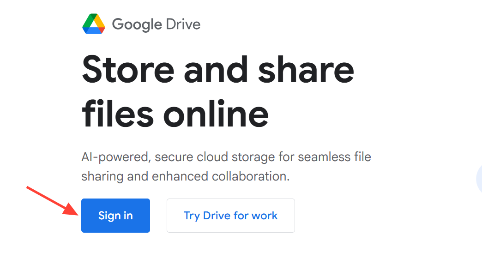This screenshot has width=482, height=271.
Task: Open Try Drive for work
Action: (x=231, y=216)
